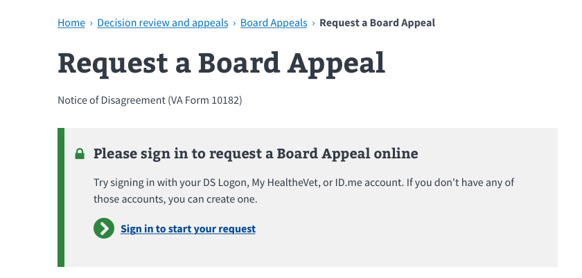The image size is (582, 278).
Task: Click the Notice of Disagreement subtitle text
Action: (111, 101)
